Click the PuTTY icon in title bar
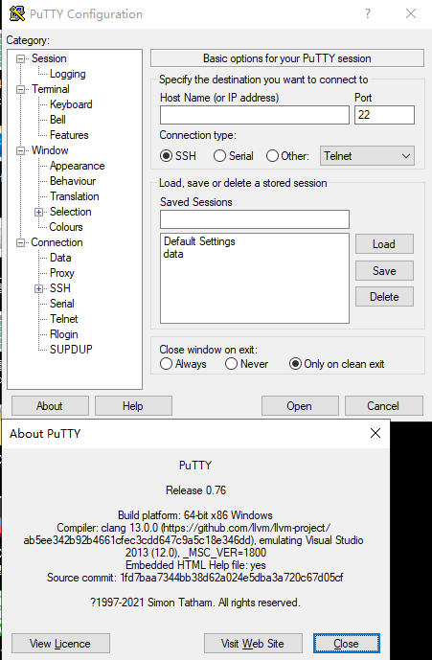 (17, 13)
